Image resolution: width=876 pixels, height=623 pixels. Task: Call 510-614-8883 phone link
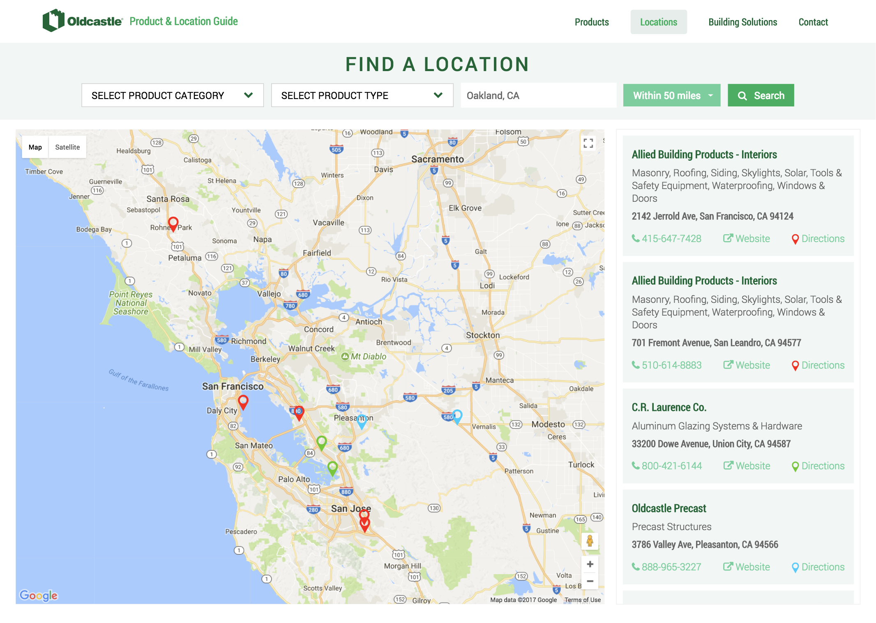666,365
